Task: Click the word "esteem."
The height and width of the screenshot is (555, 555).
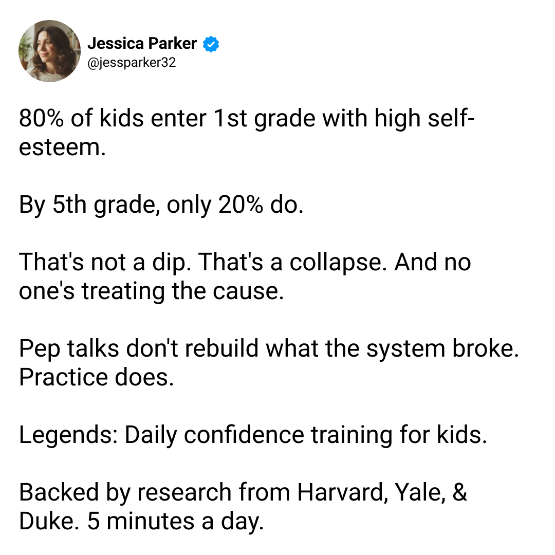Action: click(x=62, y=147)
